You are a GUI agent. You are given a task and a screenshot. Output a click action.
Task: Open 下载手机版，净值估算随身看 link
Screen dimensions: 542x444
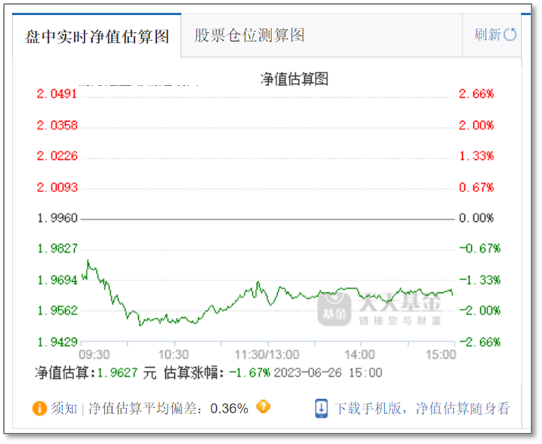click(x=422, y=408)
